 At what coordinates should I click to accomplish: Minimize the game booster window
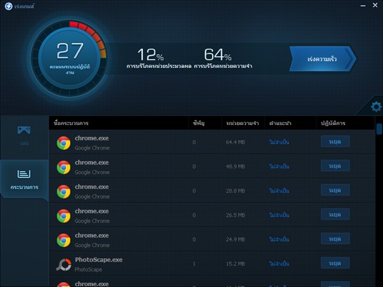(x=363, y=5)
